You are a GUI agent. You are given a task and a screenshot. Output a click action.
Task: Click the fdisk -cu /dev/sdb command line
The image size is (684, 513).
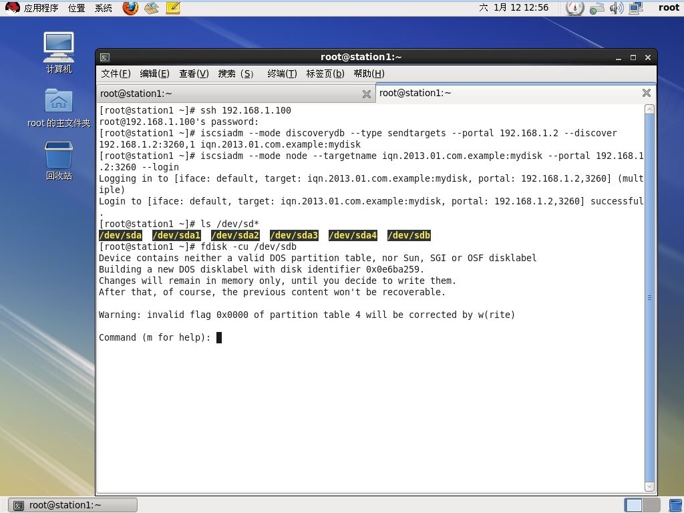[198, 247]
